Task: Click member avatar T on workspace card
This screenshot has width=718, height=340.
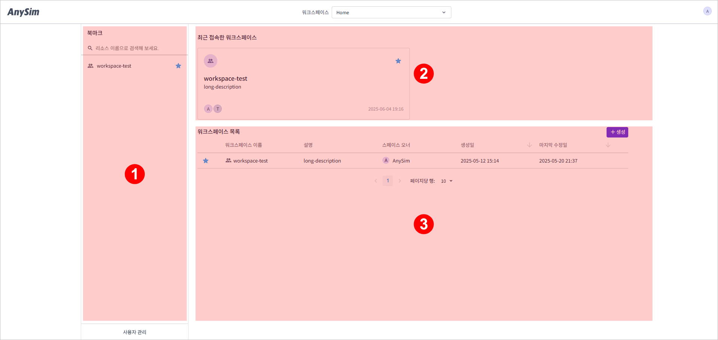Action: pos(218,109)
